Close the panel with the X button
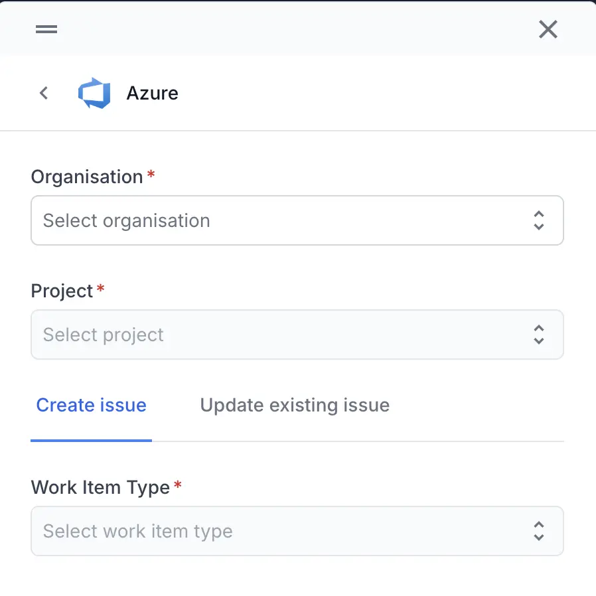The height and width of the screenshot is (596, 596). click(x=548, y=29)
